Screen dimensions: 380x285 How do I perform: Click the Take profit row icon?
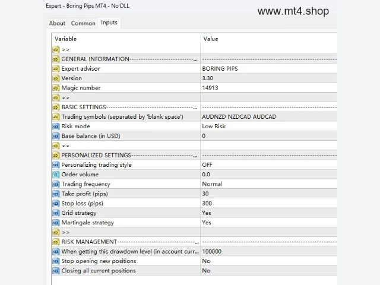(56, 194)
